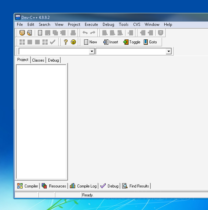The height and width of the screenshot is (210, 208).
Task: Expand the left class browser combo box
Action: [x=92, y=52]
